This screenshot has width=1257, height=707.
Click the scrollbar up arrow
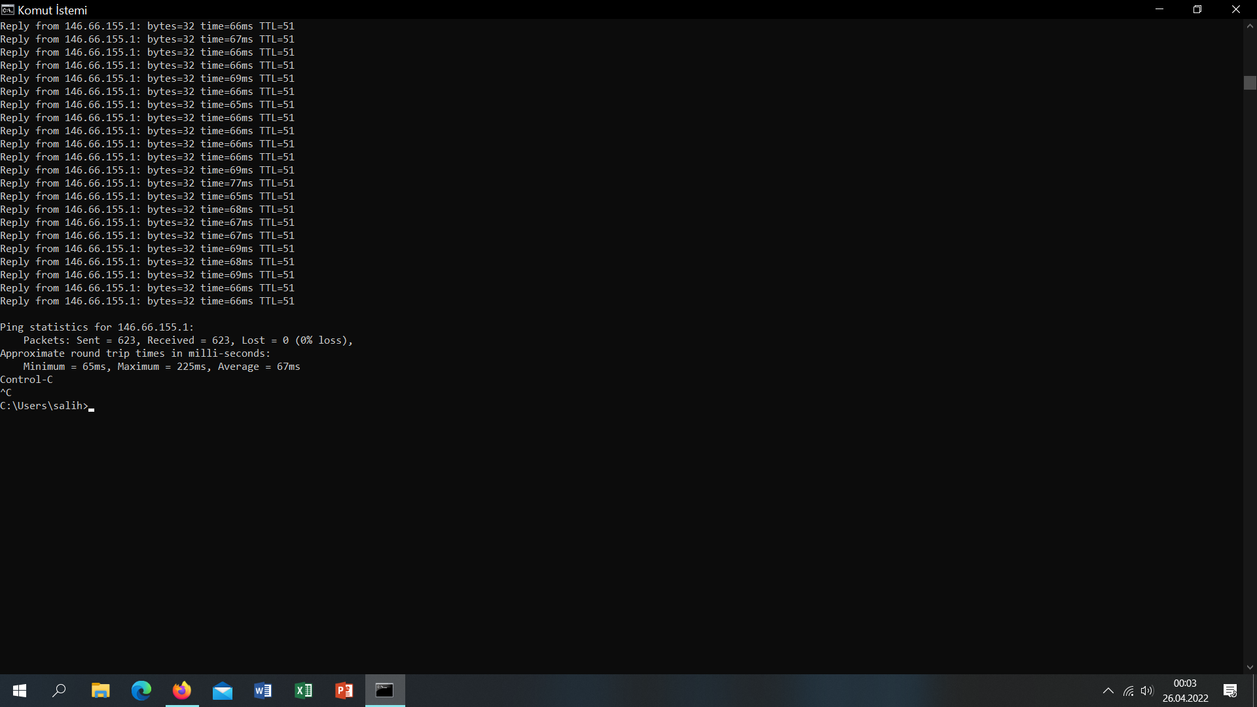(x=1250, y=26)
